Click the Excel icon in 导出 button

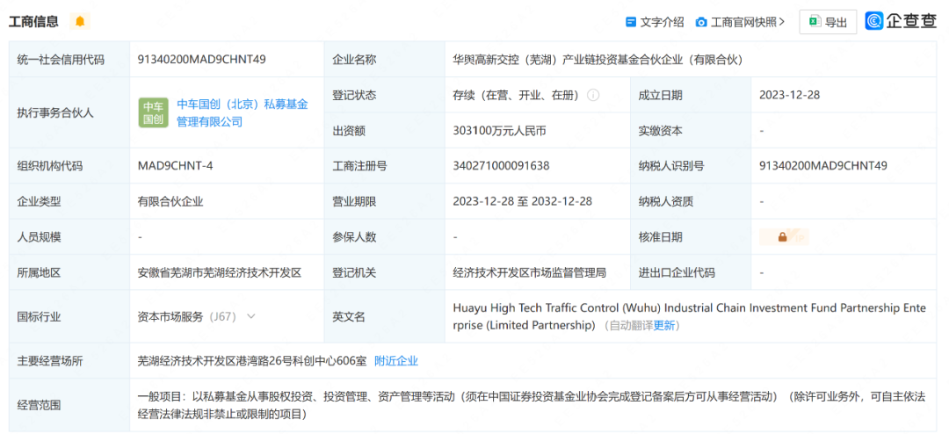point(815,22)
